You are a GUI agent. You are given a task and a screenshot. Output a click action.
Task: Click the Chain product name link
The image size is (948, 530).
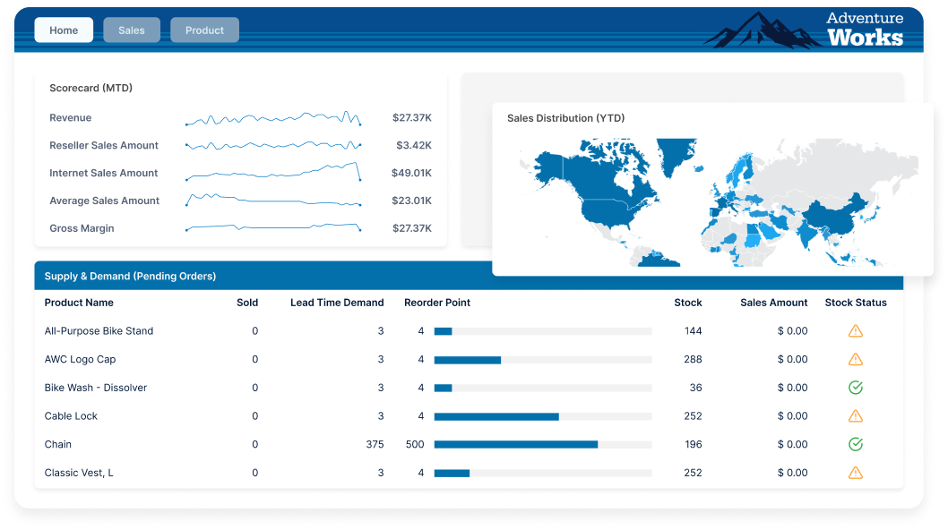[x=56, y=444]
